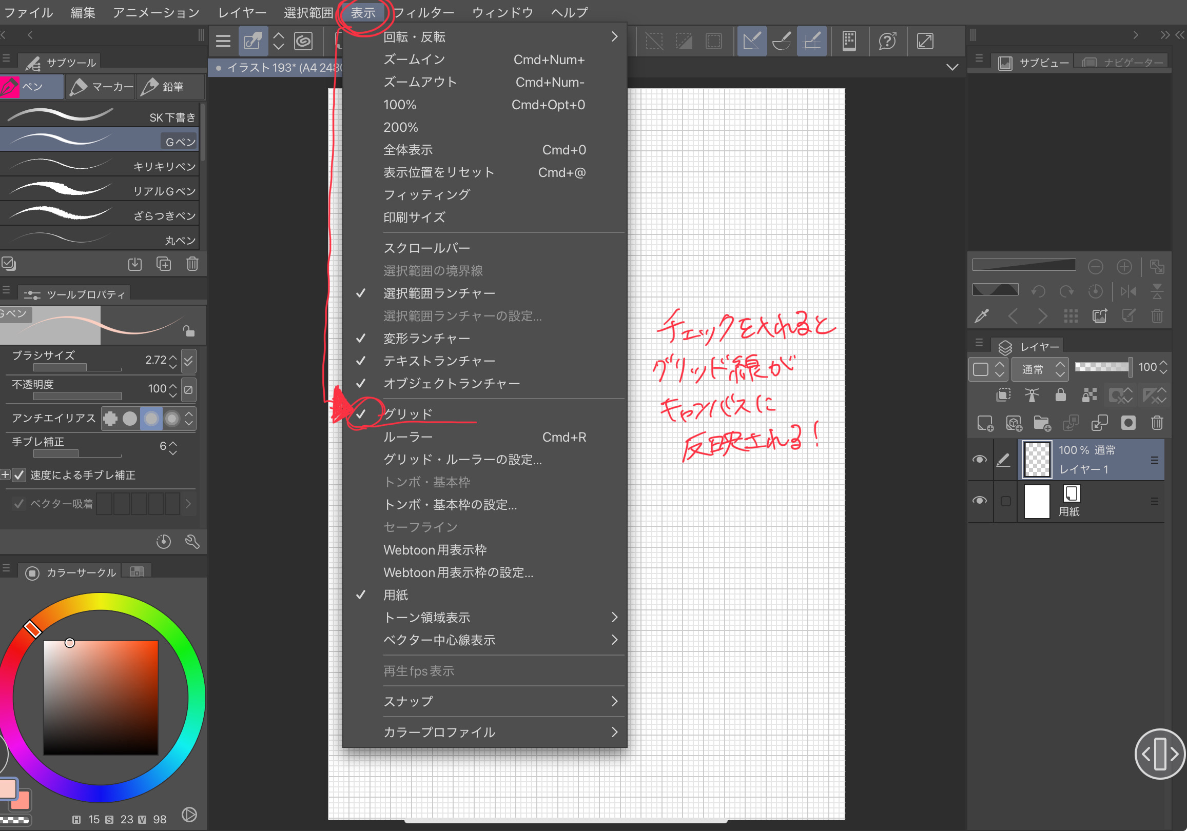This screenshot has width=1187, height=831.
Task: Toggle visibility of the 用紙 layer
Action: pyautogui.click(x=979, y=500)
